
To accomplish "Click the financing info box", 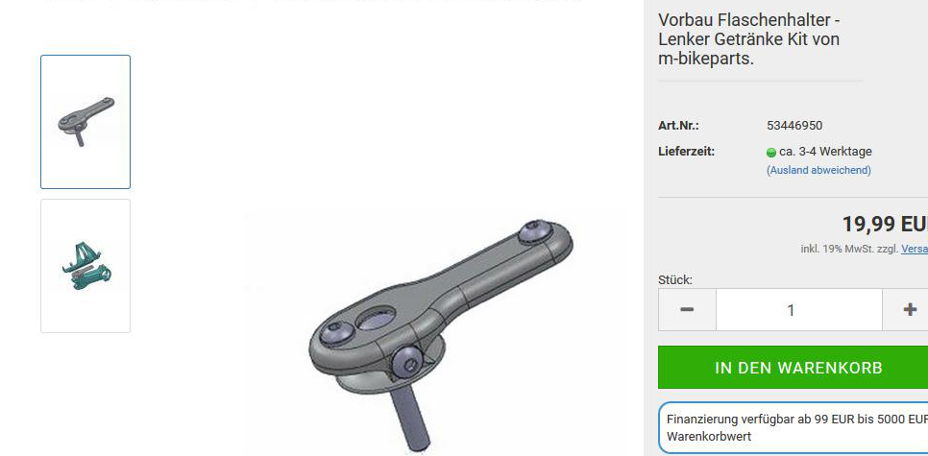I will 794,427.
